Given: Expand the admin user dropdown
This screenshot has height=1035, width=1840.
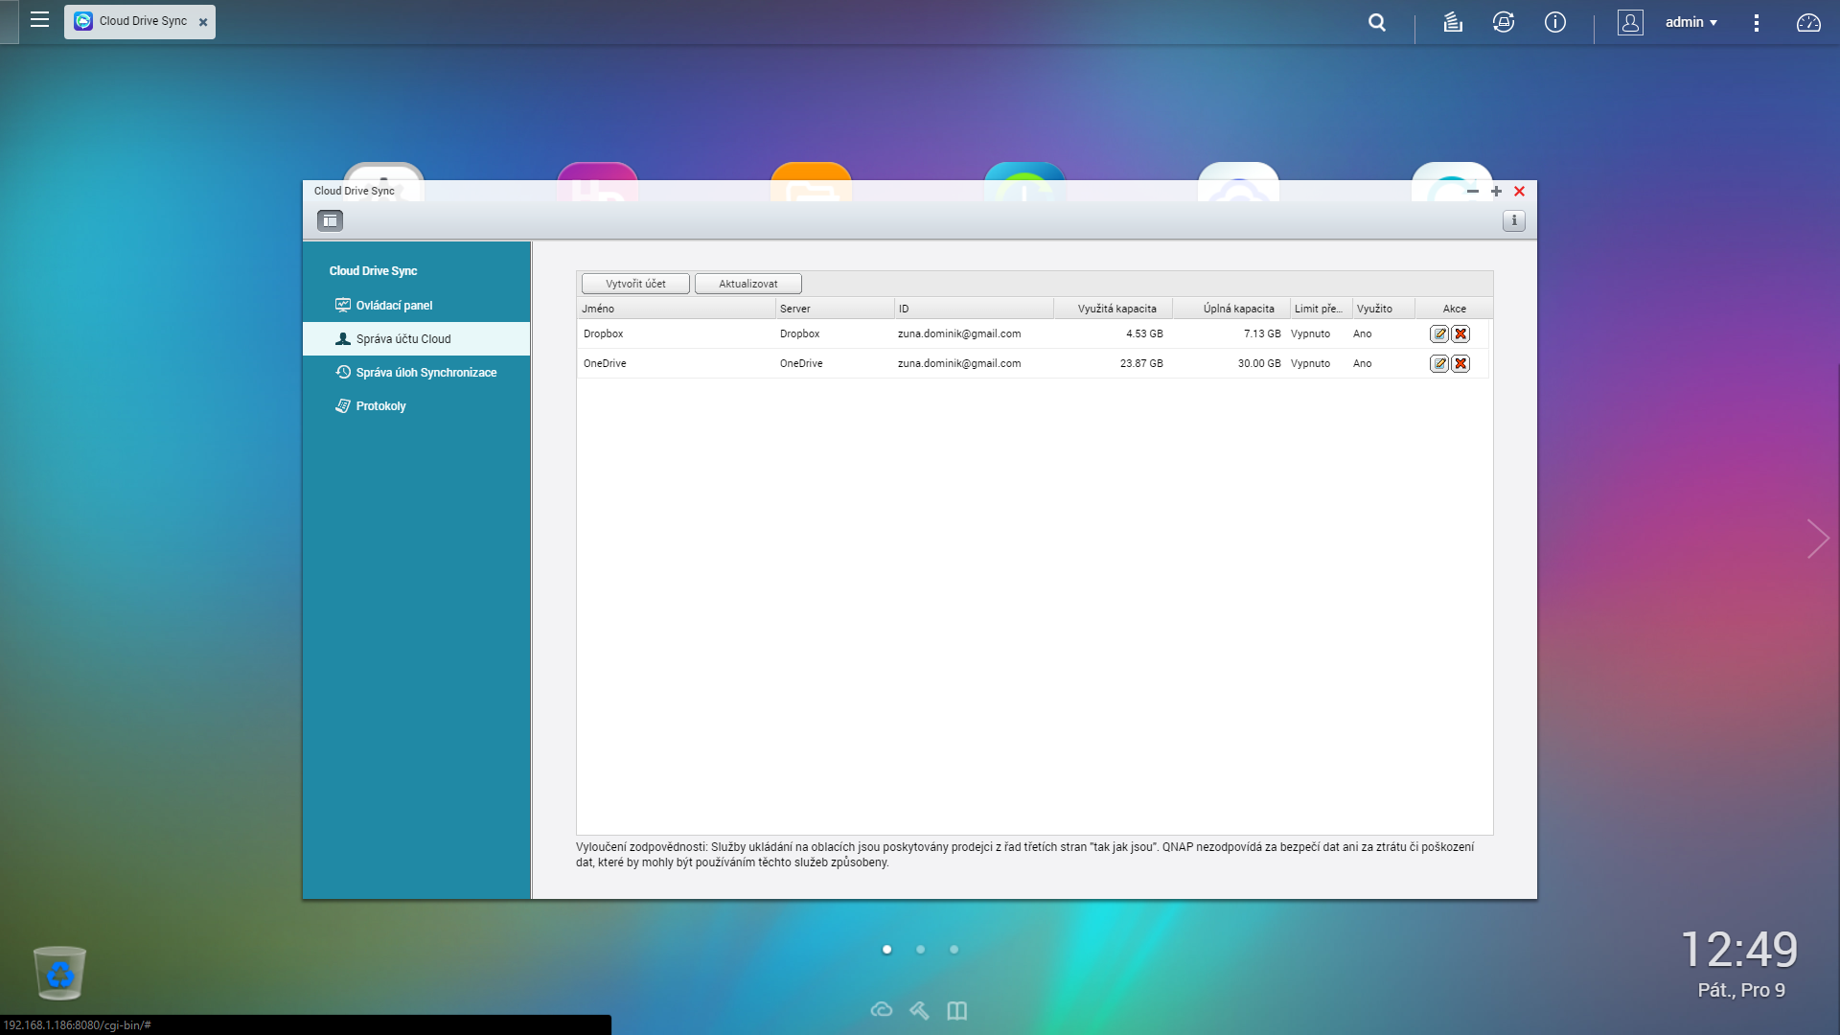Looking at the screenshot, I should [1690, 22].
